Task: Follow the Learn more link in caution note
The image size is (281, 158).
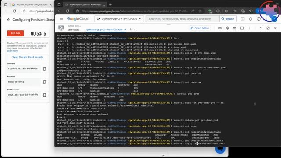Action: pyautogui.click(x=13, y=51)
